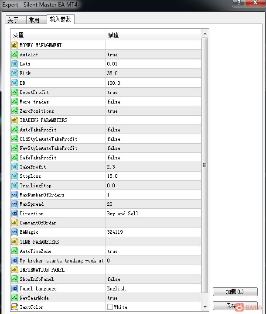Select the AutoLot value true
Viewport: 266px width, 314px height.
(113, 55)
